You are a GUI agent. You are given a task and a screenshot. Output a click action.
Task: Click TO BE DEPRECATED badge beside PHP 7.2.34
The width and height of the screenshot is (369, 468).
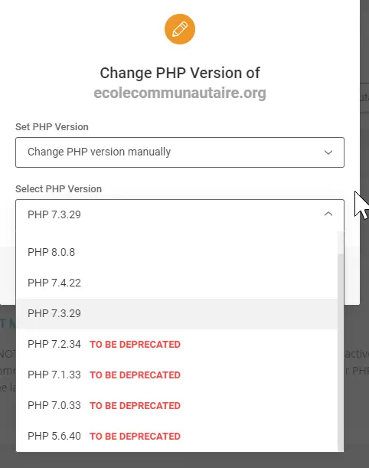(x=136, y=345)
